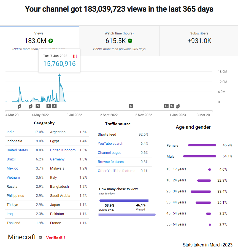Screen dimensions: 238x247
Task: Open the '3' video marker badge
Action: point(38,106)
